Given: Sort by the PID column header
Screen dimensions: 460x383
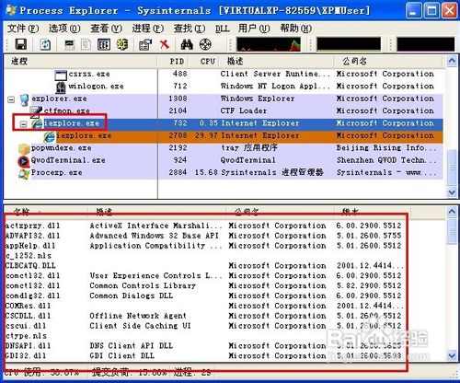Looking at the screenshot, I should tap(173, 62).
